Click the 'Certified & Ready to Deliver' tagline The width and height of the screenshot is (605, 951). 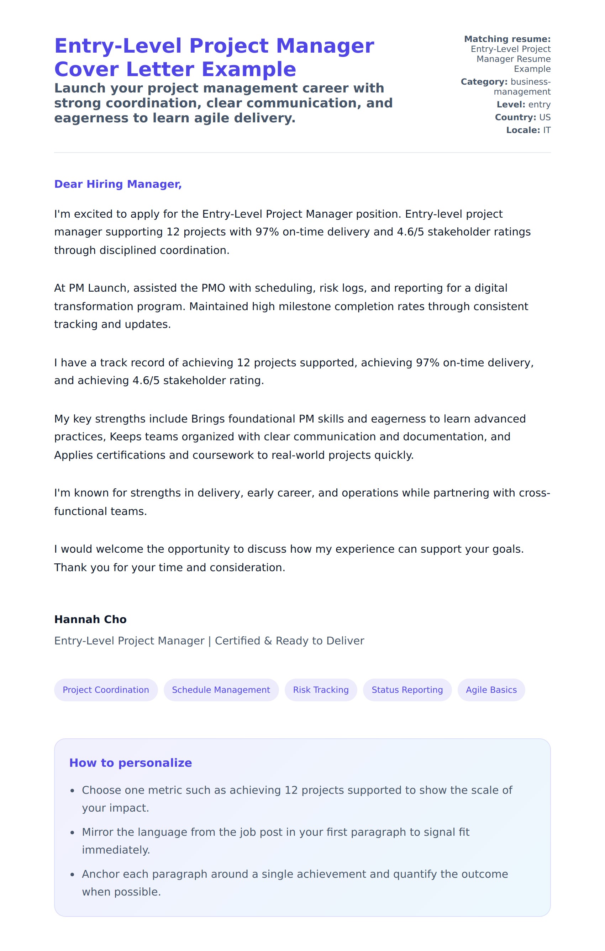[x=289, y=641]
